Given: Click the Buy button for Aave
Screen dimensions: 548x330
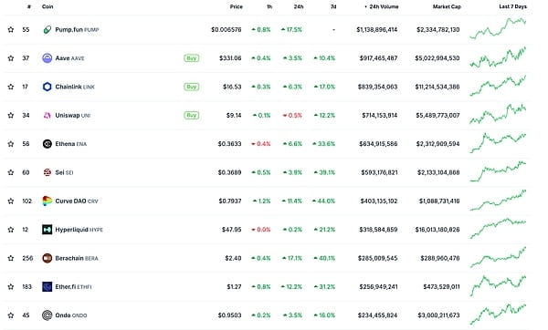Looking at the screenshot, I should (192, 58).
